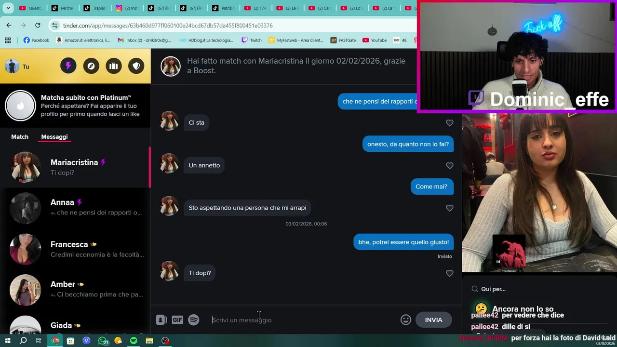Click the 'Qui per...' search field
The image size is (617, 347).
pos(540,289)
